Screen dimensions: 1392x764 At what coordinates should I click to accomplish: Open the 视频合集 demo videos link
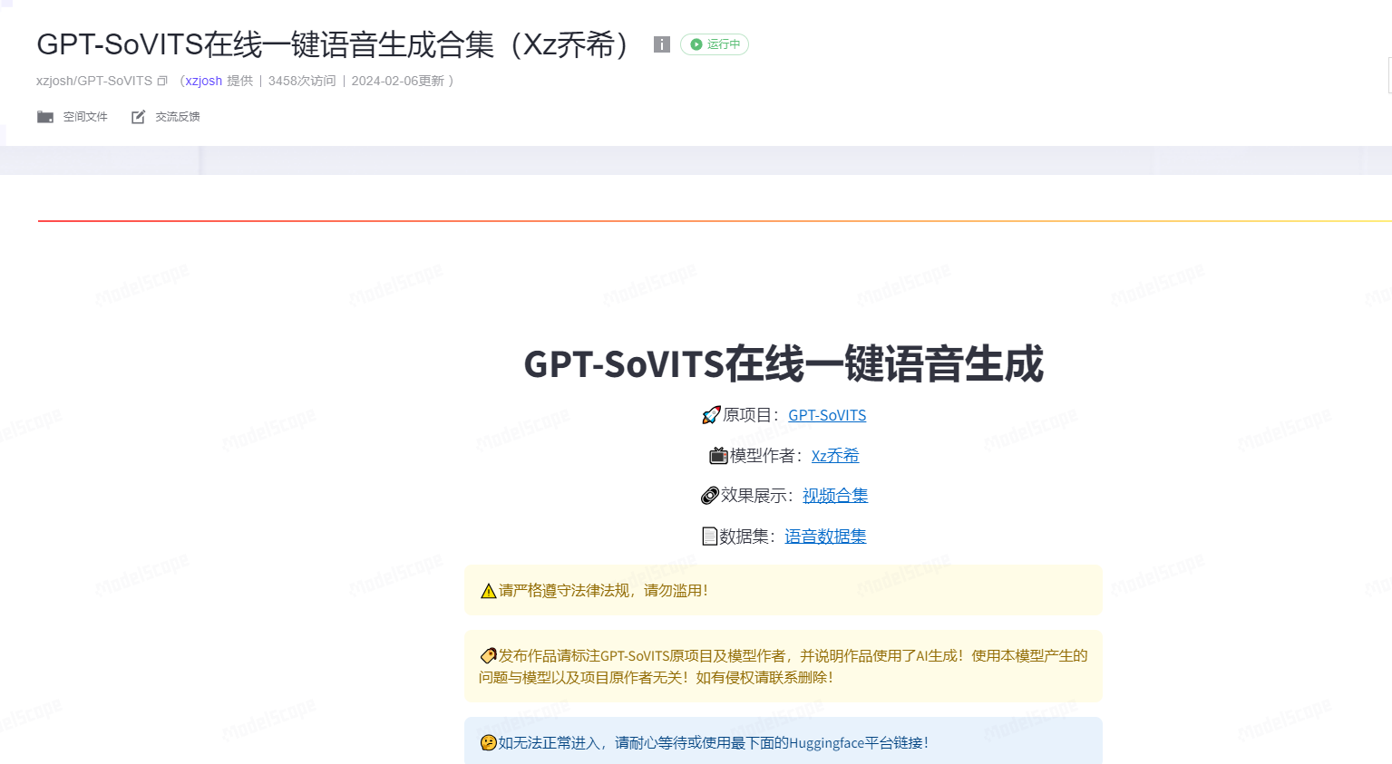tap(834, 496)
